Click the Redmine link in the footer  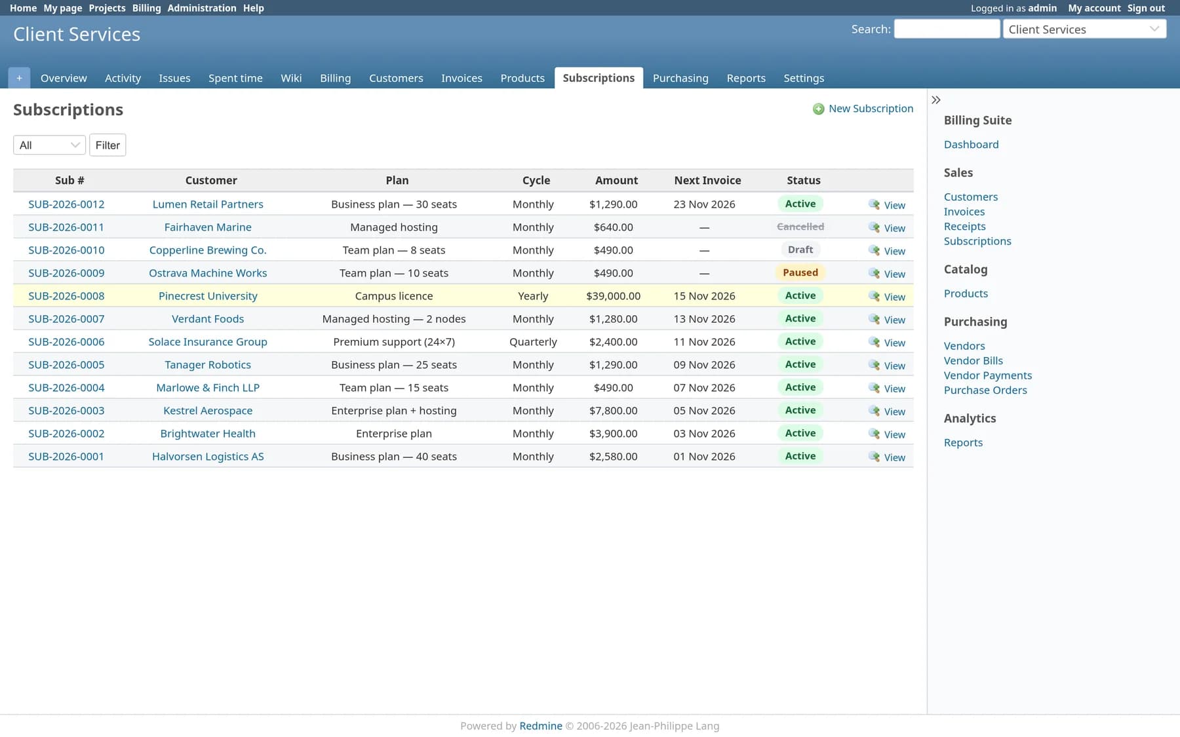click(x=541, y=726)
